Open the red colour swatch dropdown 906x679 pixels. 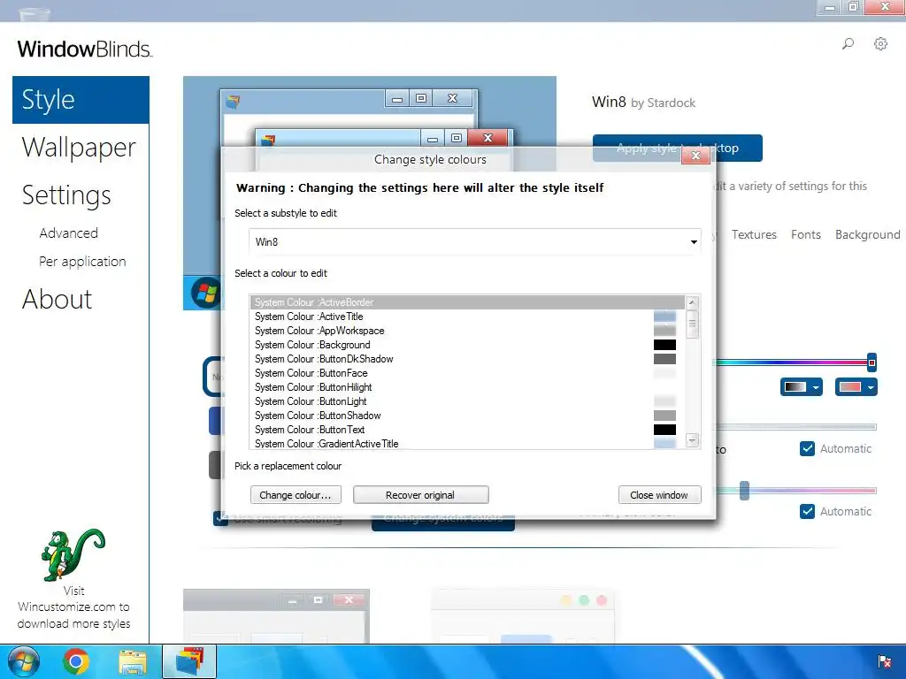click(856, 387)
